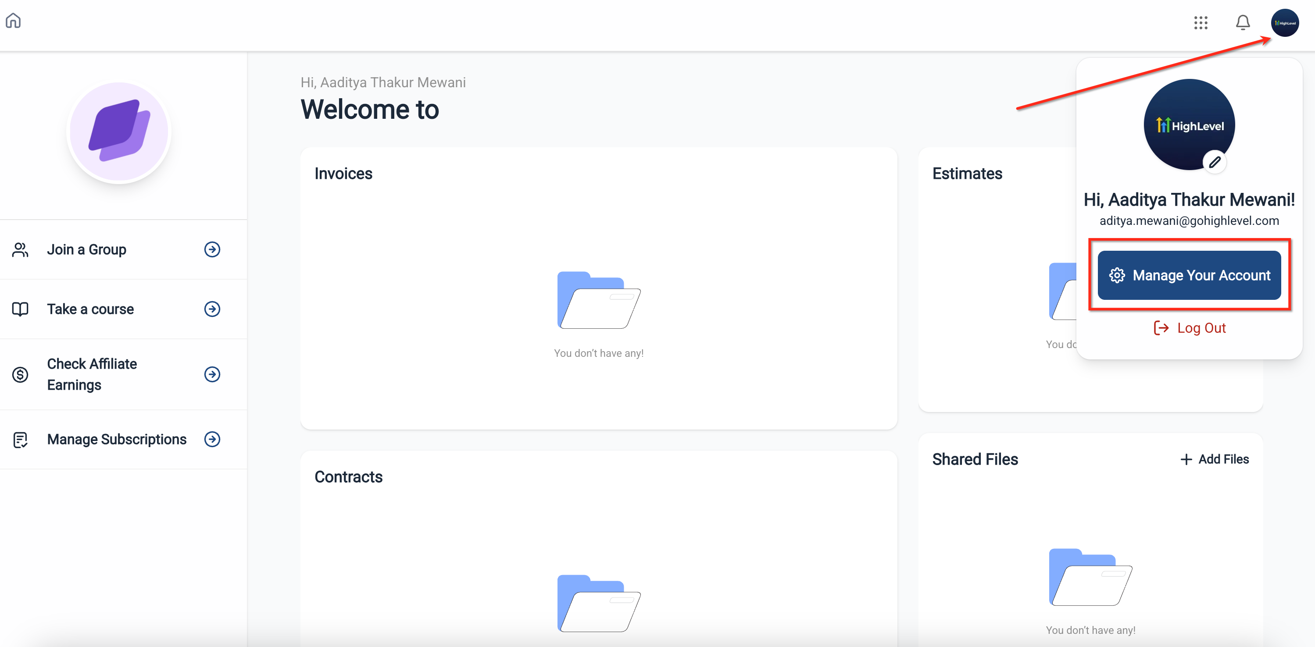Click the empty folder in Invoices card
This screenshot has width=1315, height=647.
coord(598,301)
